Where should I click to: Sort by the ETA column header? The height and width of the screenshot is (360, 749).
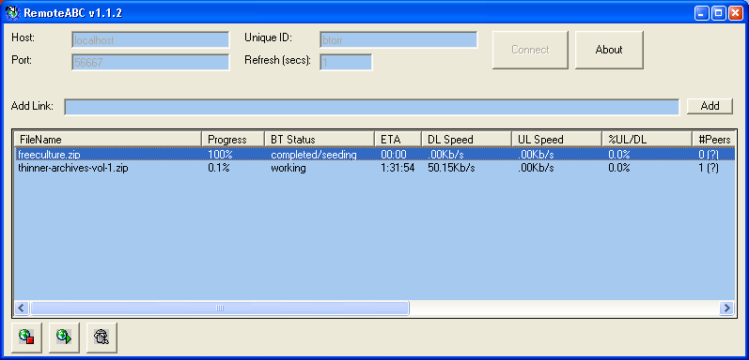click(x=398, y=140)
